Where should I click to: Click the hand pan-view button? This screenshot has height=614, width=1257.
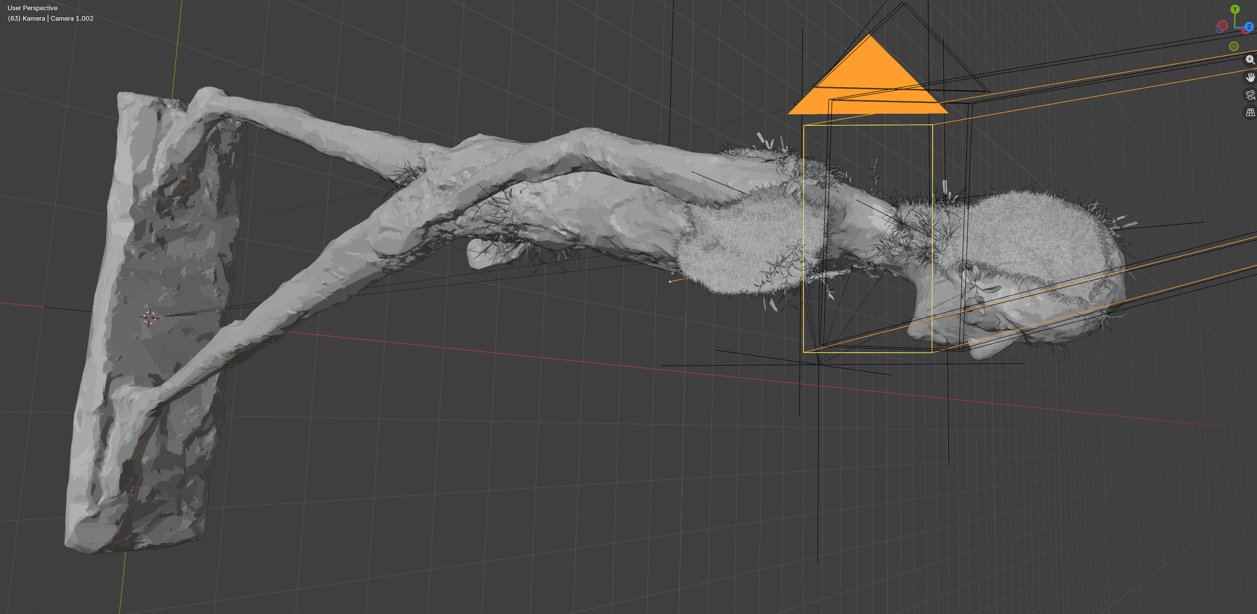(x=1250, y=77)
